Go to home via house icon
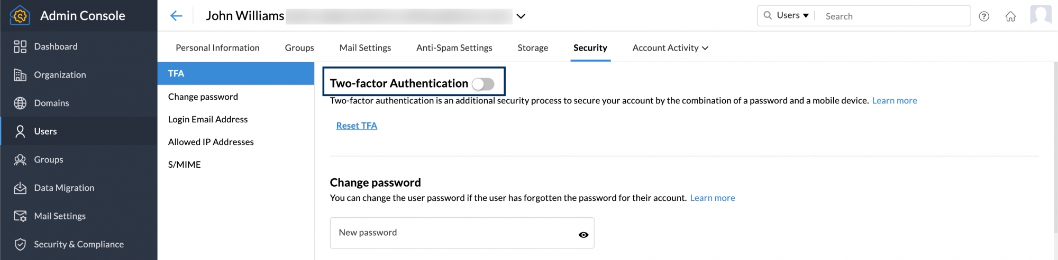Image resolution: width=1058 pixels, height=260 pixels. [1010, 16]
